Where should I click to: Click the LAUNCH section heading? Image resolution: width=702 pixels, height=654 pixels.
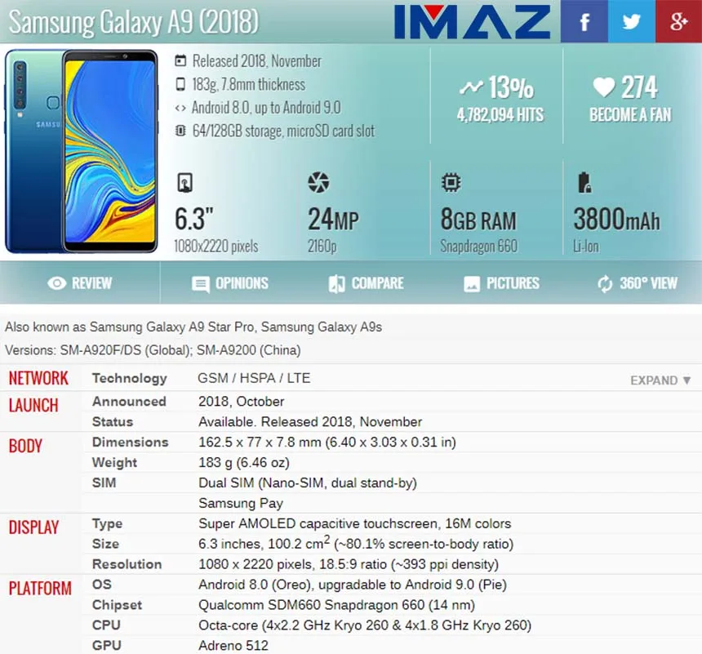point(33,406)
